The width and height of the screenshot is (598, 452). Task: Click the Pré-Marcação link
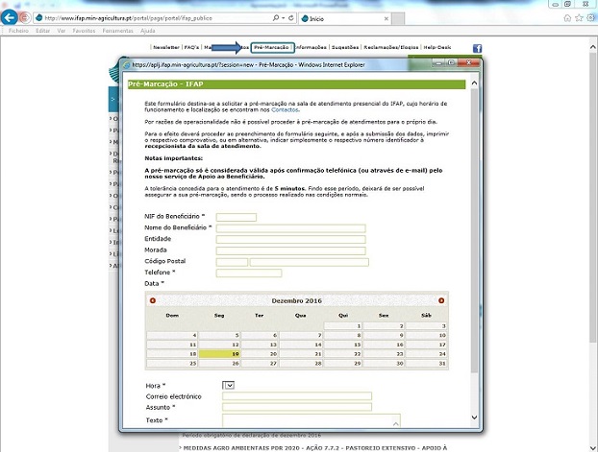(271, 47)
